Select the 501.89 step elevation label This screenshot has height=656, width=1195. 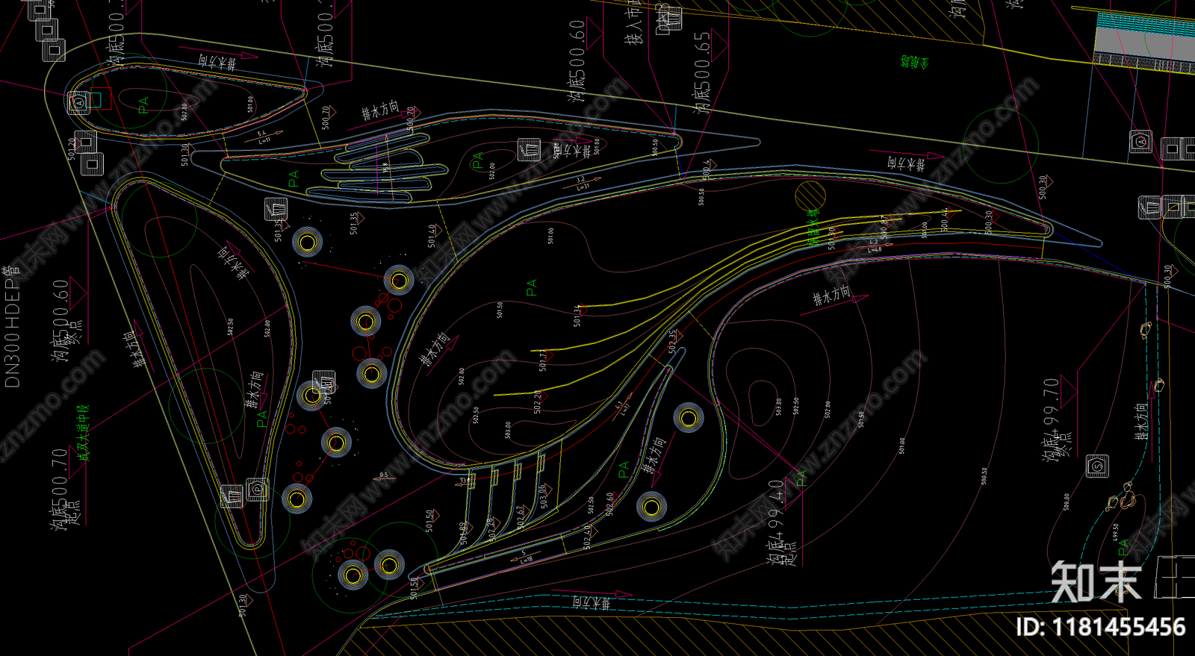point(462,534)
